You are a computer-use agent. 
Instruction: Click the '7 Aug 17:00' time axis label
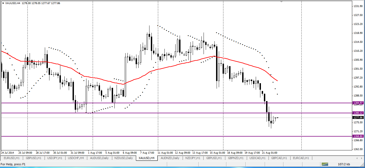click(147, 153)
